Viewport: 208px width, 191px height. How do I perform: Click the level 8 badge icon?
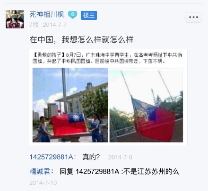[x=72, y=15]
